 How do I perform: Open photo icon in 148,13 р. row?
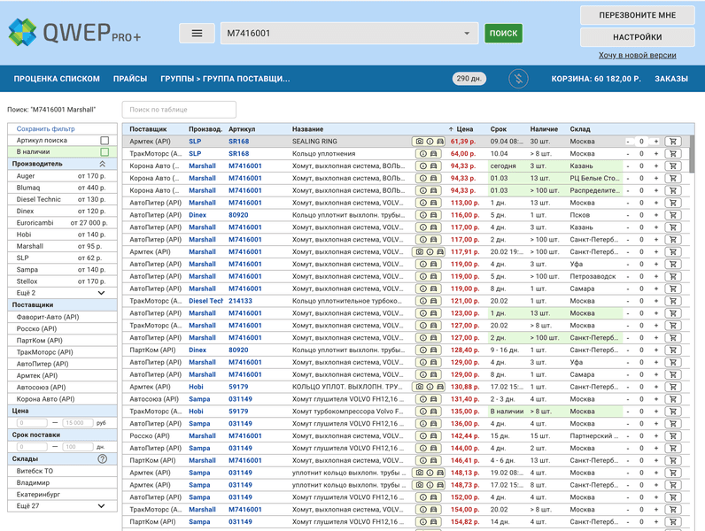[419, 473]
